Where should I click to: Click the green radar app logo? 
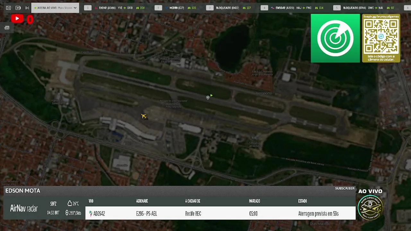point(335,38)
